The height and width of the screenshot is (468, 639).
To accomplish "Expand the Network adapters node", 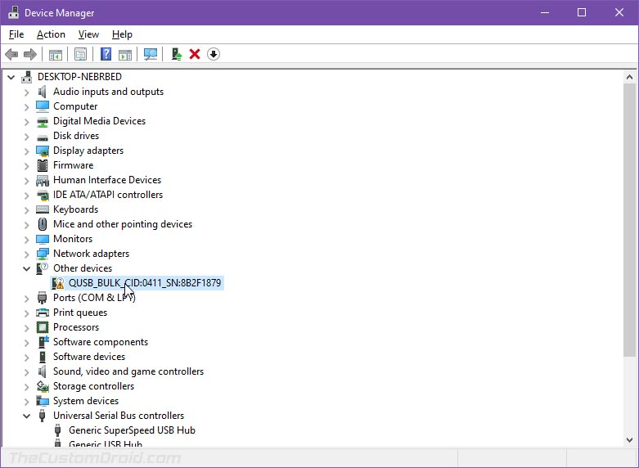I will (x=27, y=254).
